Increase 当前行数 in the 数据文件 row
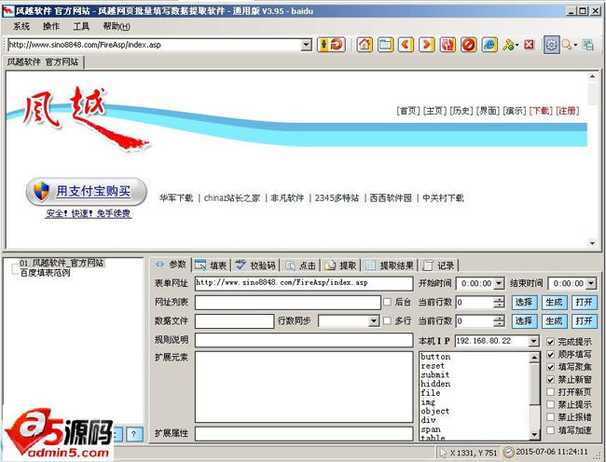Image resolution: width=606 pixels, height=462 pixels. tap(500, 318)
